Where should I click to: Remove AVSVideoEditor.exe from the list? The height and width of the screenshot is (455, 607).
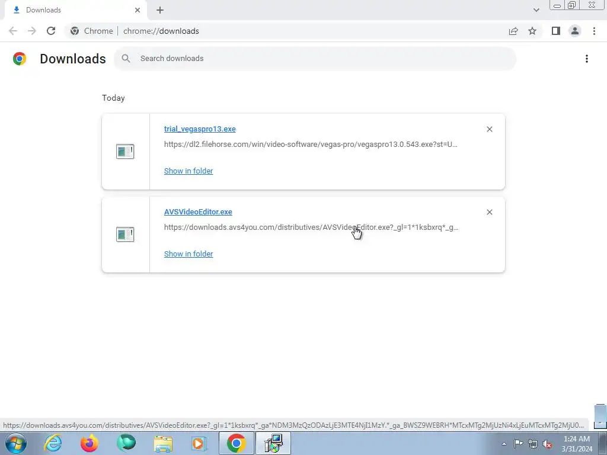pos(489,212)
